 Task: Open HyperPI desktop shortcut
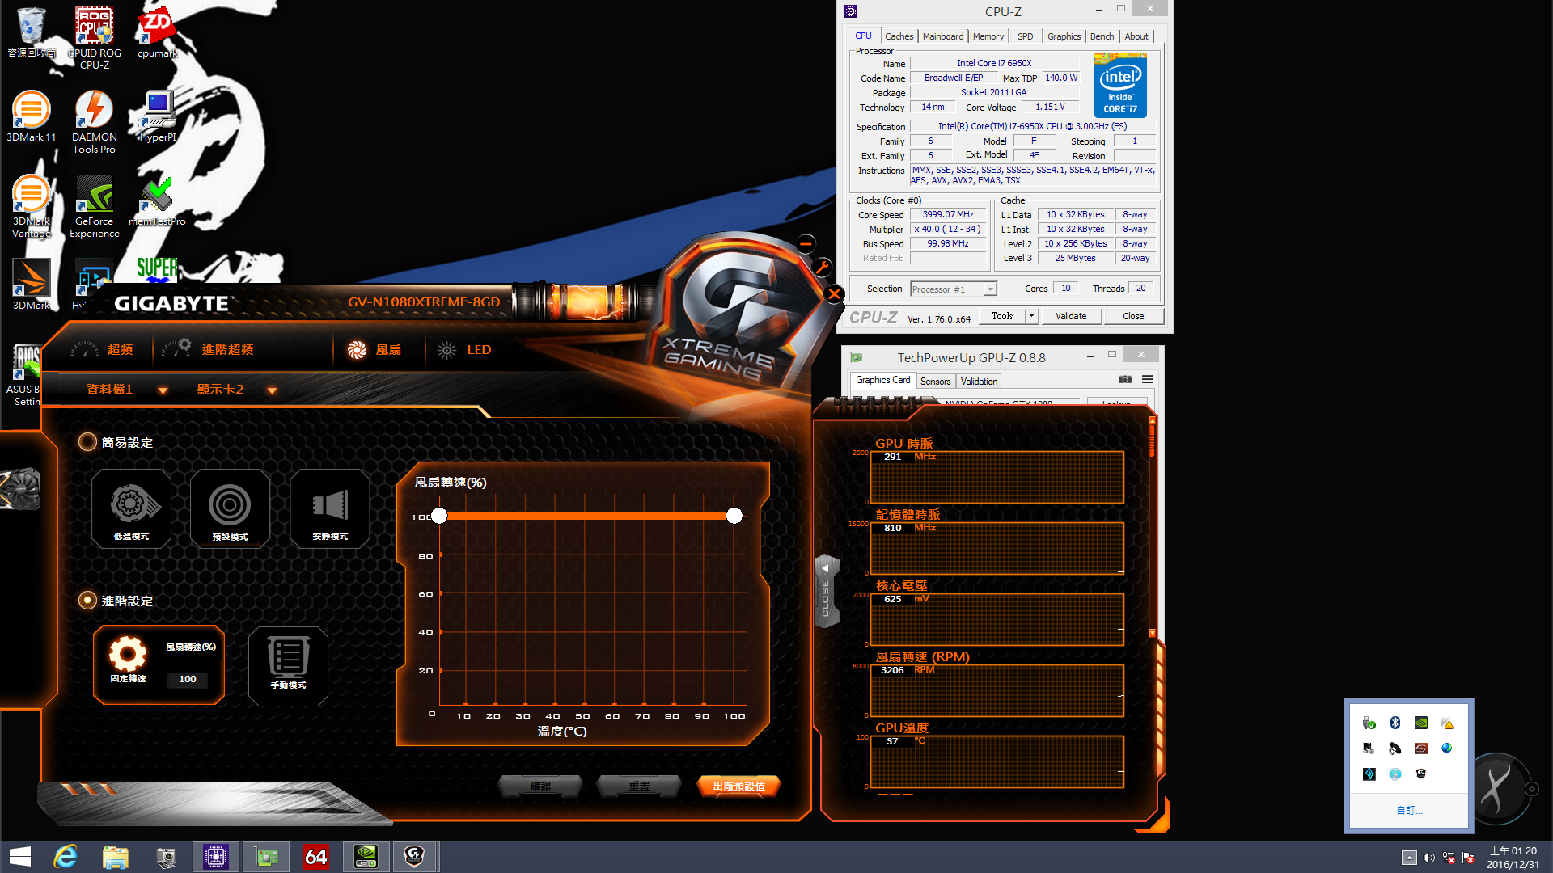point(158,116)
